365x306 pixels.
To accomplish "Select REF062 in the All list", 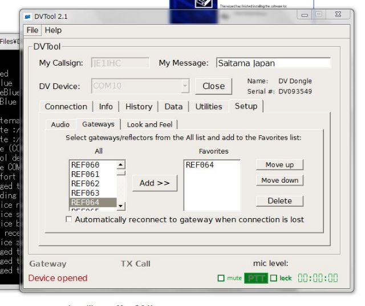I will (86, 184).
